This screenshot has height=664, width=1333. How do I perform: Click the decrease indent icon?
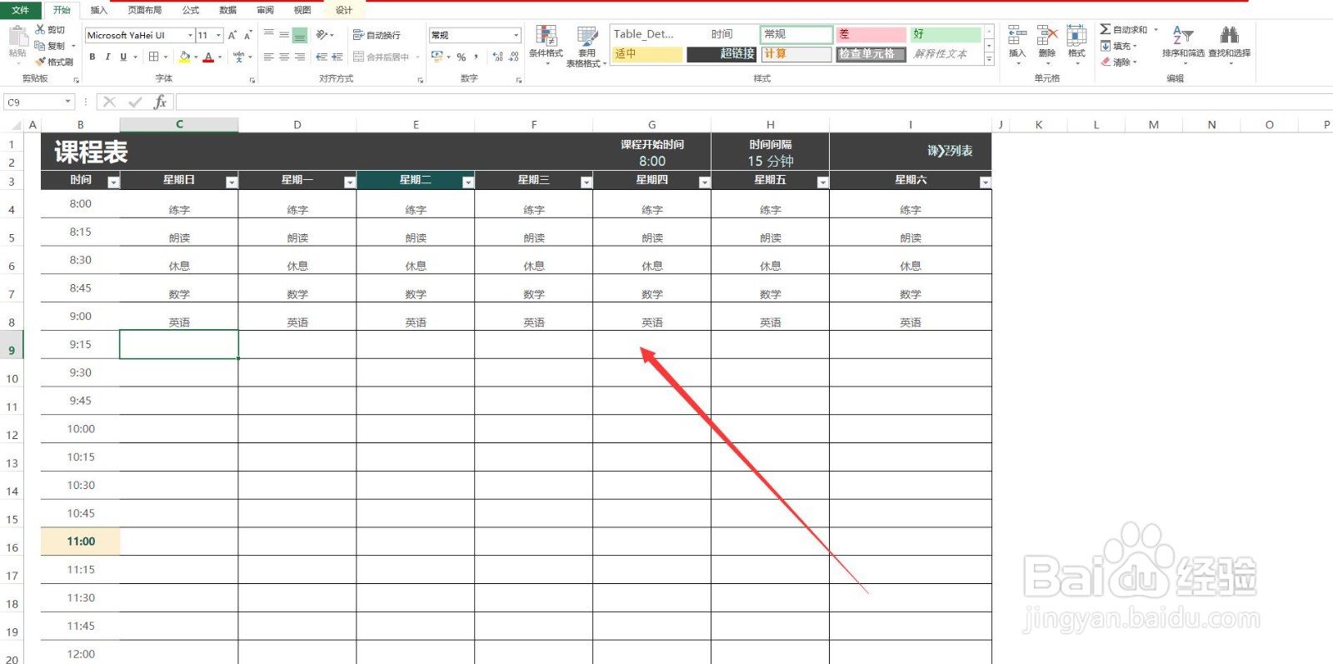(x=322, y=57)
